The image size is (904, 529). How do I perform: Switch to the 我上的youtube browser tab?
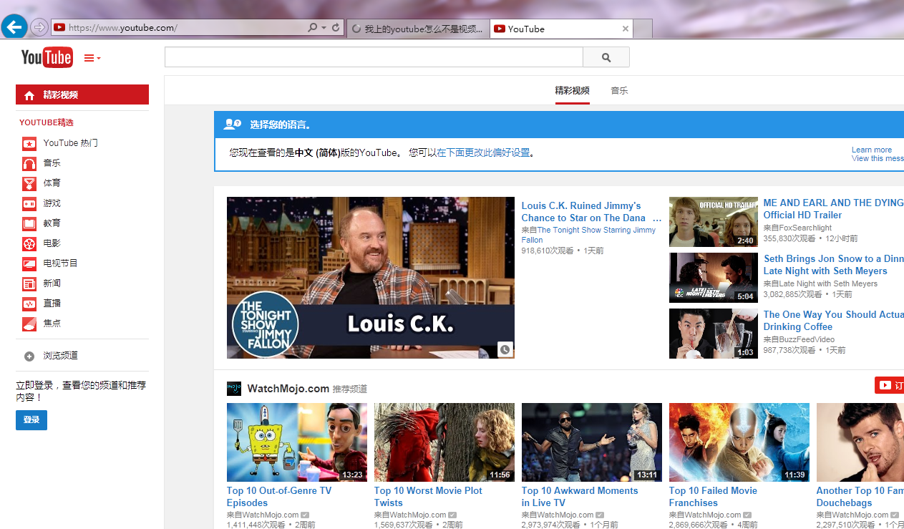point(419,29)
